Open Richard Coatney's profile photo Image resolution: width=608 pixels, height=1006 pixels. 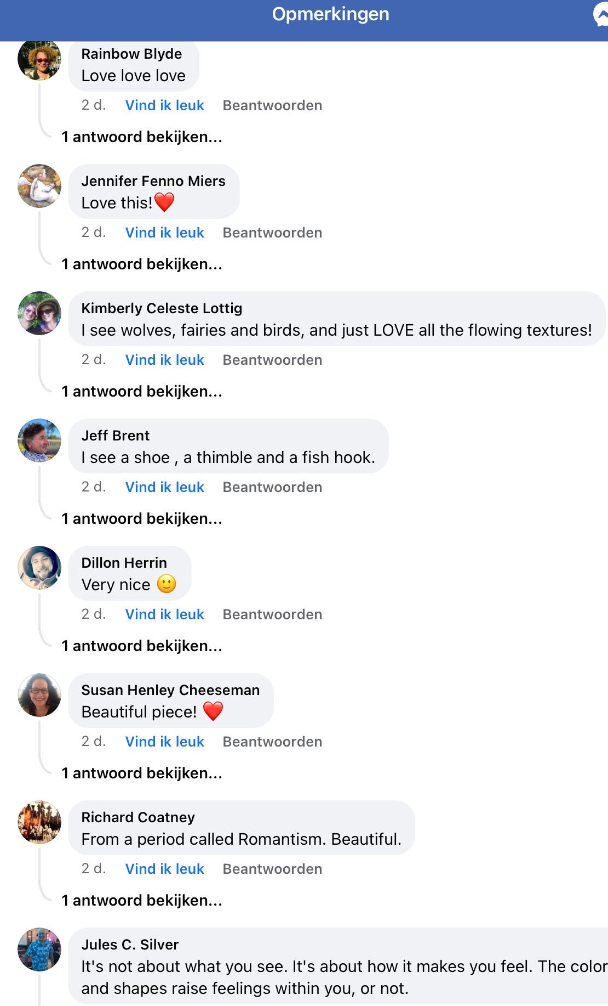tap(39, 822)
